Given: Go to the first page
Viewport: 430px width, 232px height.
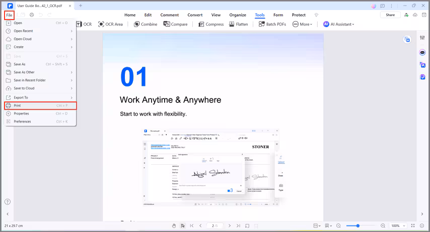Looking at the screenshot, I should 192,225.
